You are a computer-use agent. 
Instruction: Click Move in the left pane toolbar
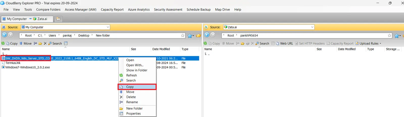tap(26, 43)
